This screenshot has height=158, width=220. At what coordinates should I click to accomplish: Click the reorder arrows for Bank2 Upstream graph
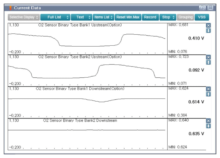click(x=208, y=62)
